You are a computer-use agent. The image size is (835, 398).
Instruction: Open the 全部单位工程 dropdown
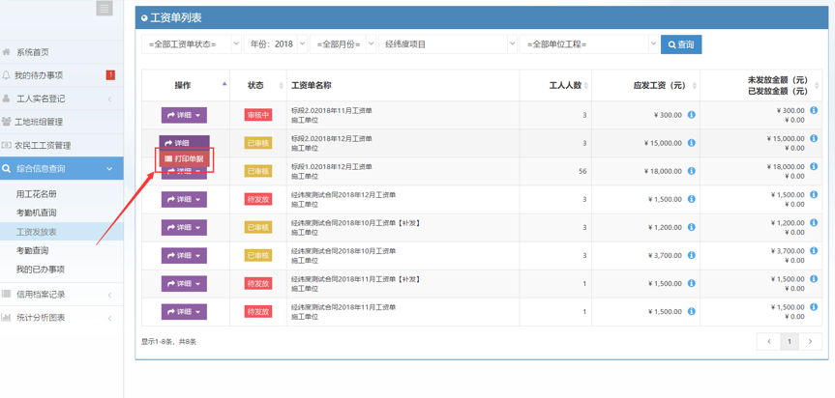[x=589, y=44]
